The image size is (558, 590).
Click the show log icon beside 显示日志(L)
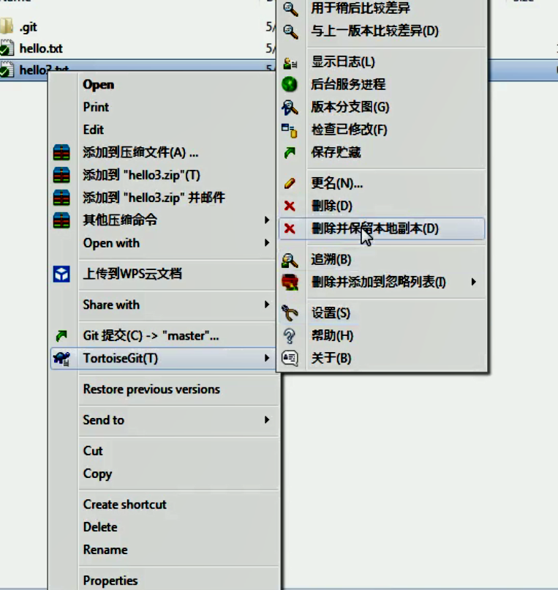290,63
